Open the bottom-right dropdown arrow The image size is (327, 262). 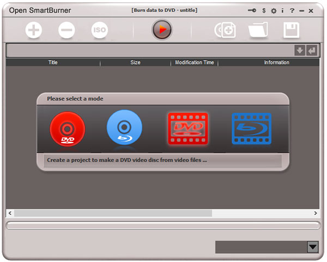[x=313, y=247]
